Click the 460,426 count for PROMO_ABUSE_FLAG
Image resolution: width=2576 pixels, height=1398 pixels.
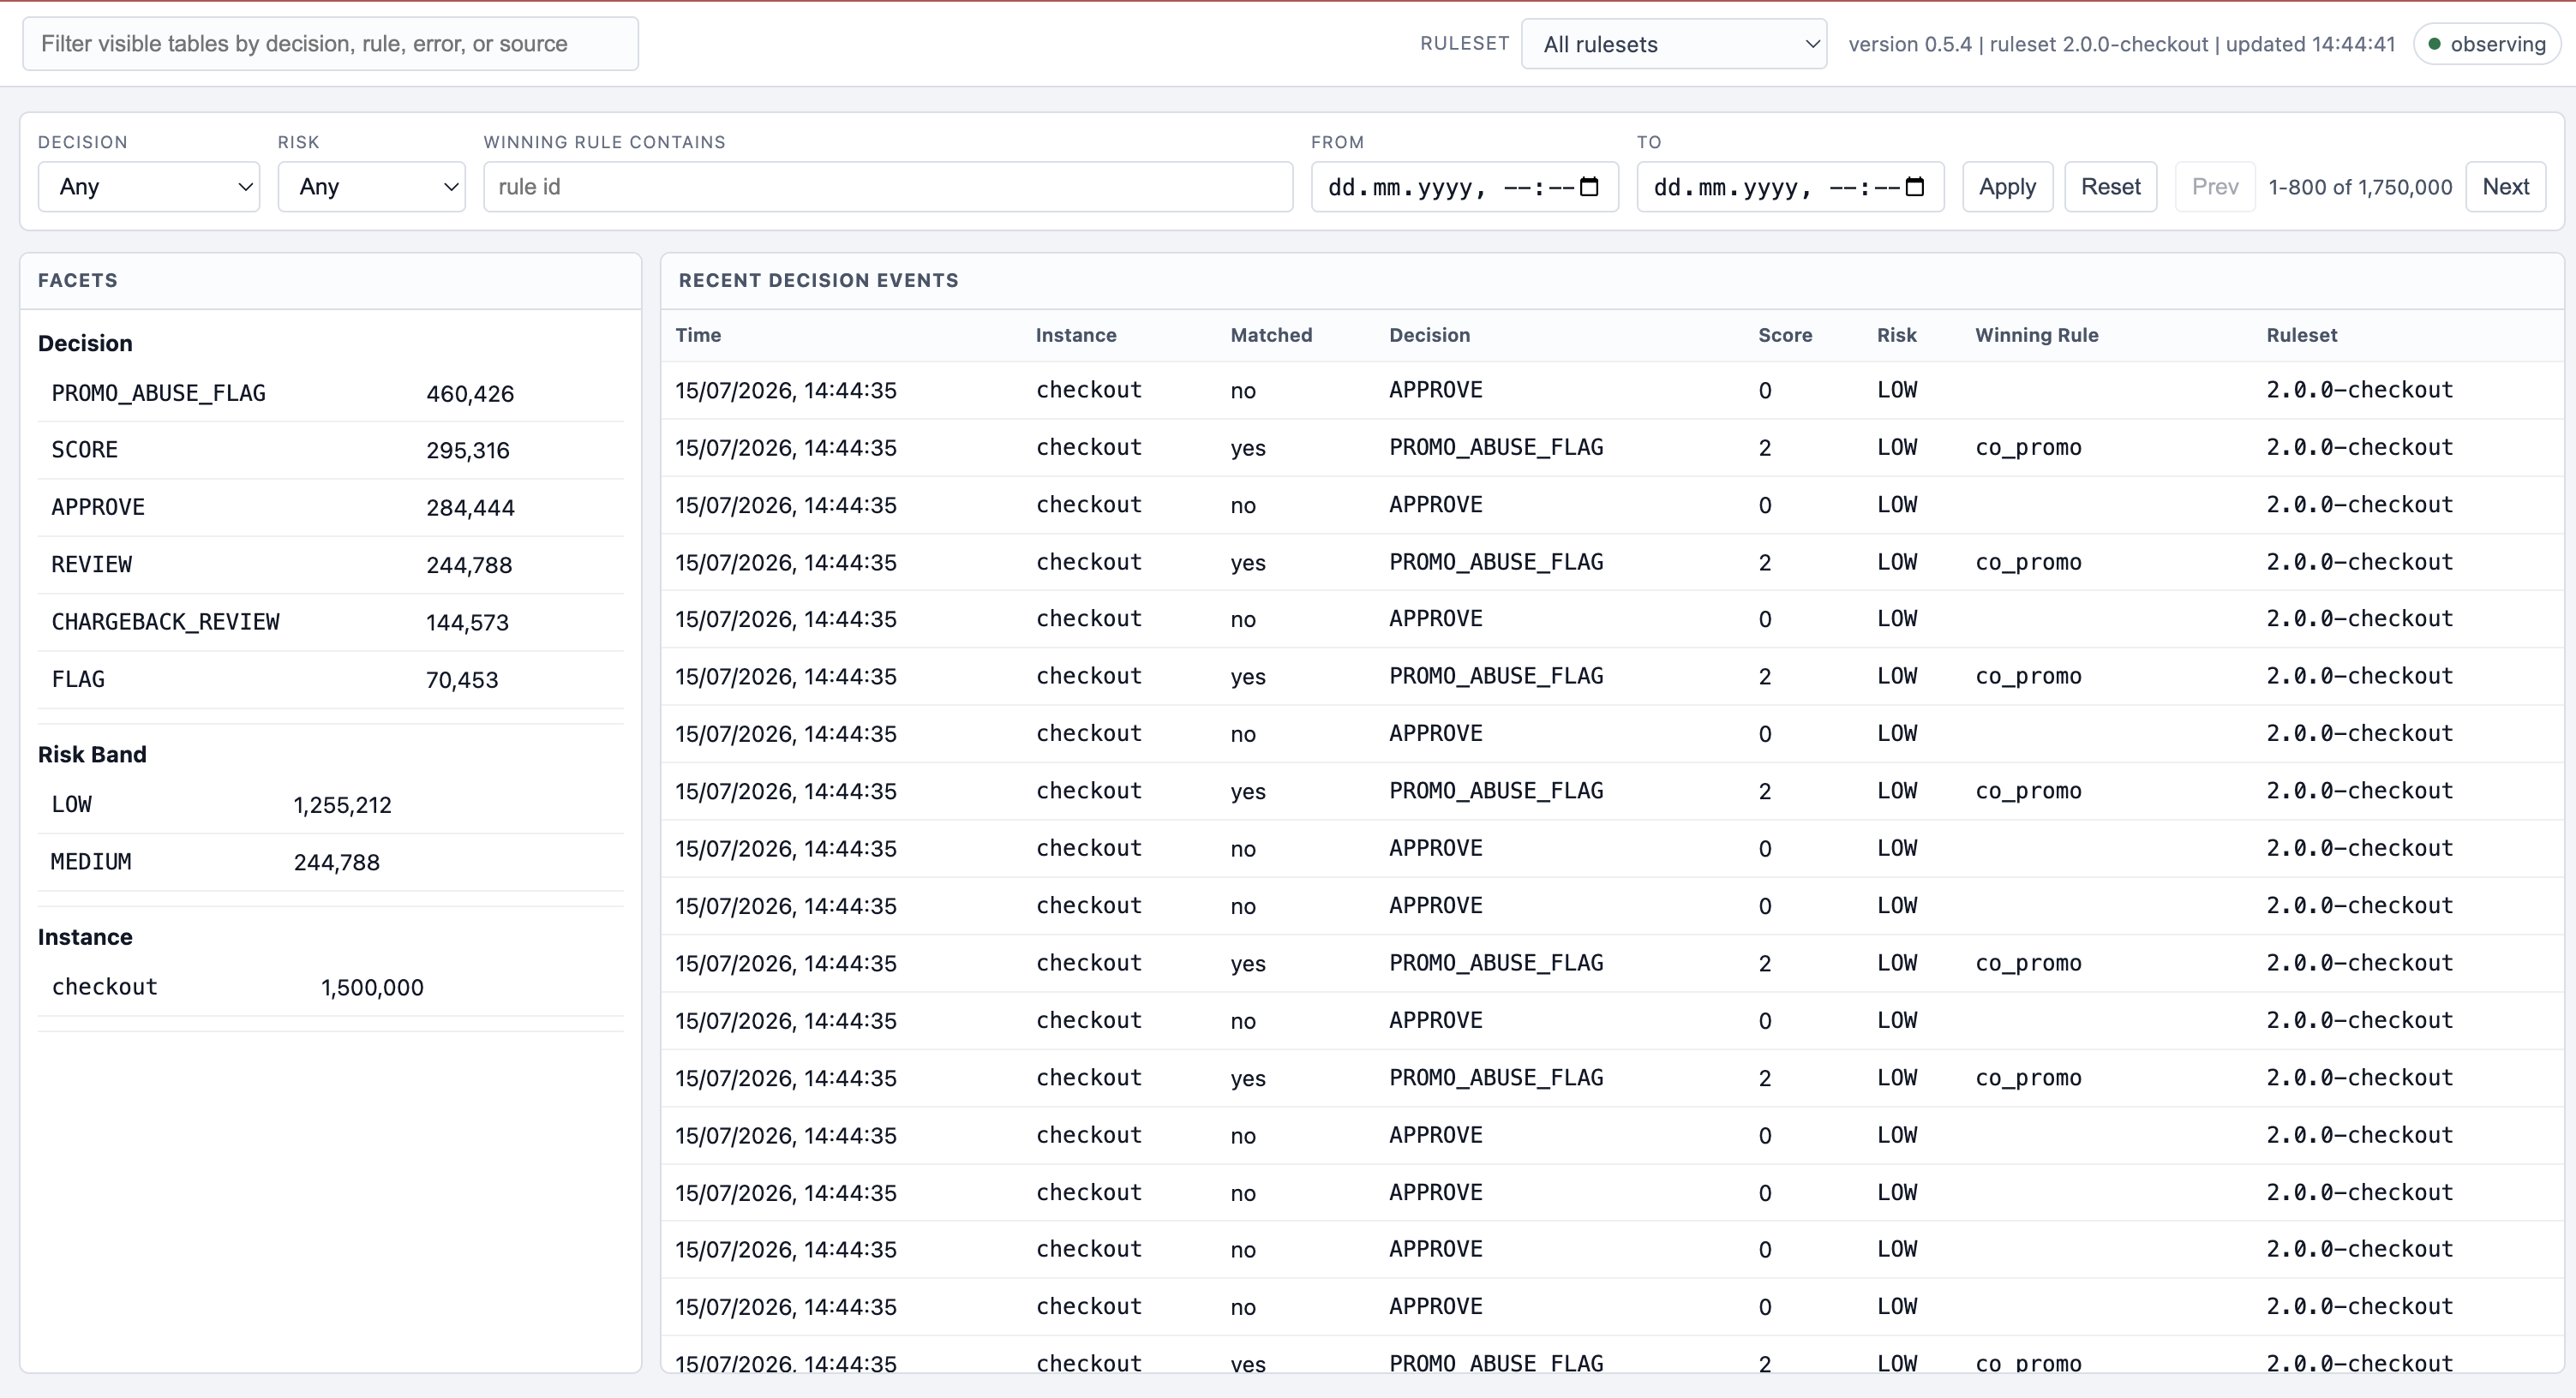[x=470, y=394]
